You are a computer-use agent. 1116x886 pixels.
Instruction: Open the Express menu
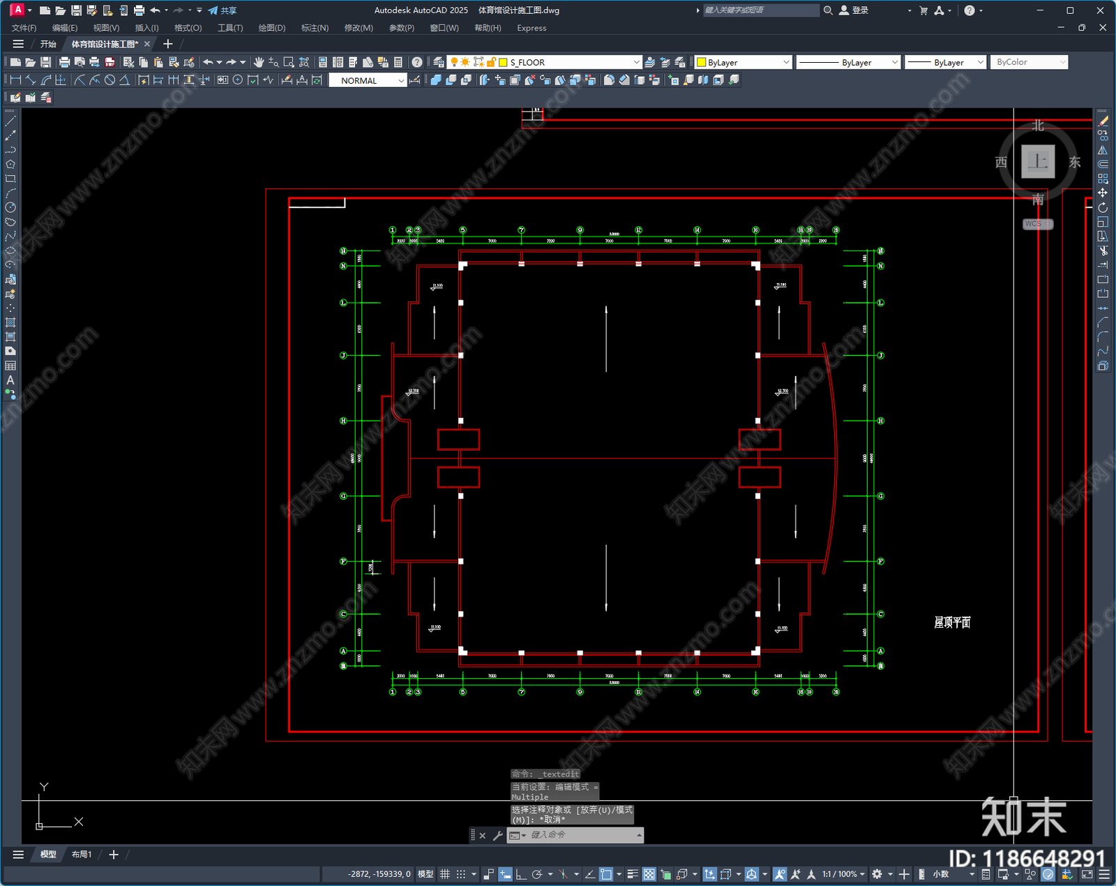tap(531, 28)
